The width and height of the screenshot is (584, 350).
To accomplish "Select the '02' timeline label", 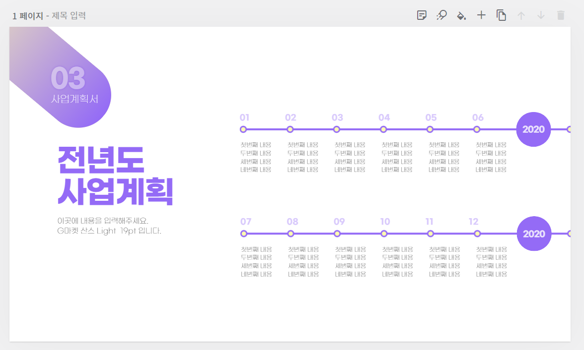I will point(291,117).
